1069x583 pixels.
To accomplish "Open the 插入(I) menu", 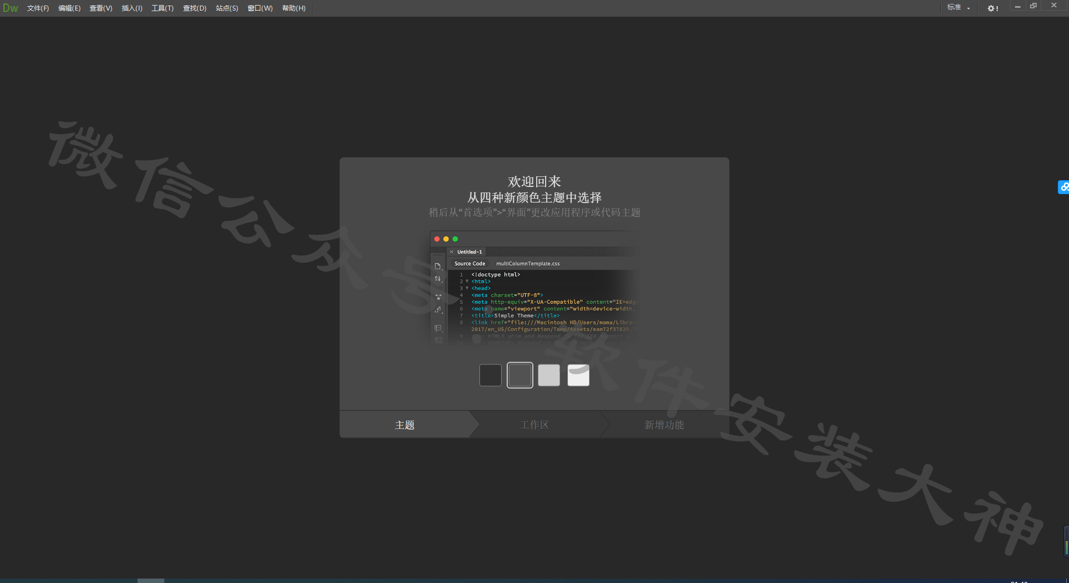I will coord(132,8).
